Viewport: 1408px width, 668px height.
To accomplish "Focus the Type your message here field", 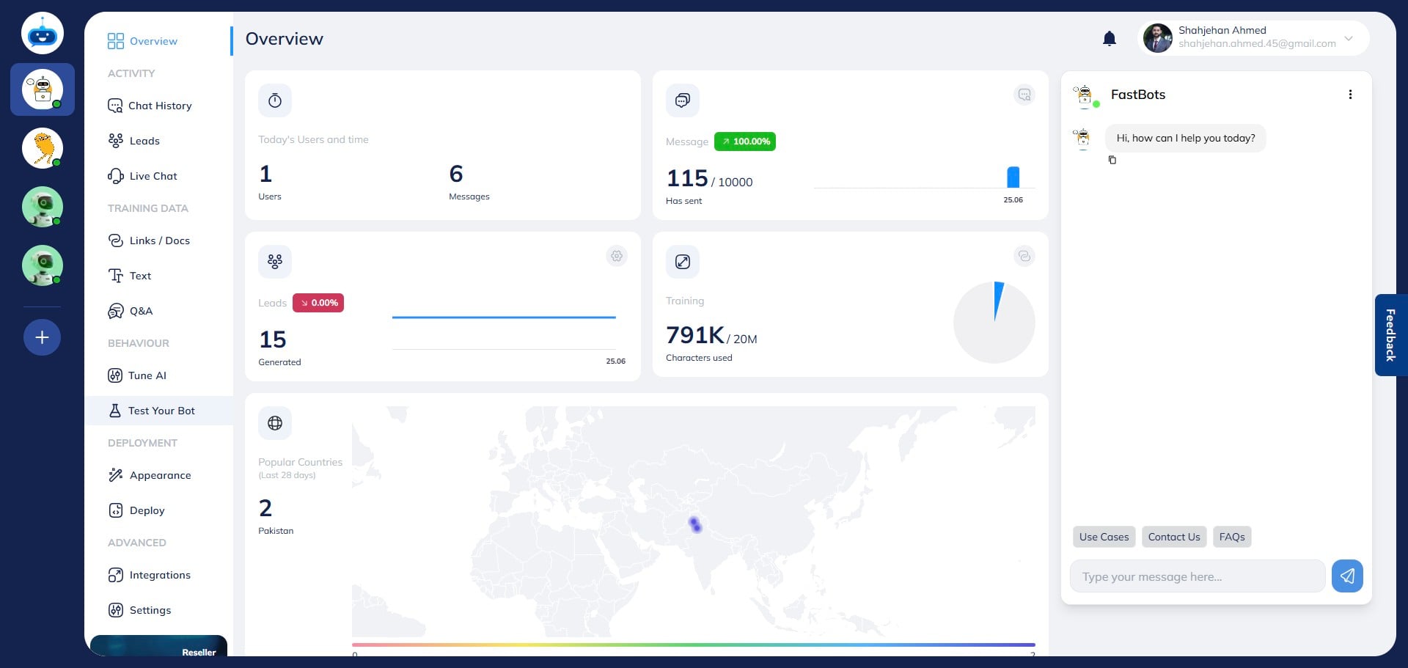I will (x=1197, y=576).
